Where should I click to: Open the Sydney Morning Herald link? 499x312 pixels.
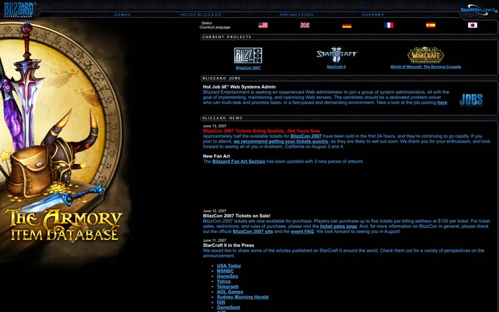click(243, 297)
